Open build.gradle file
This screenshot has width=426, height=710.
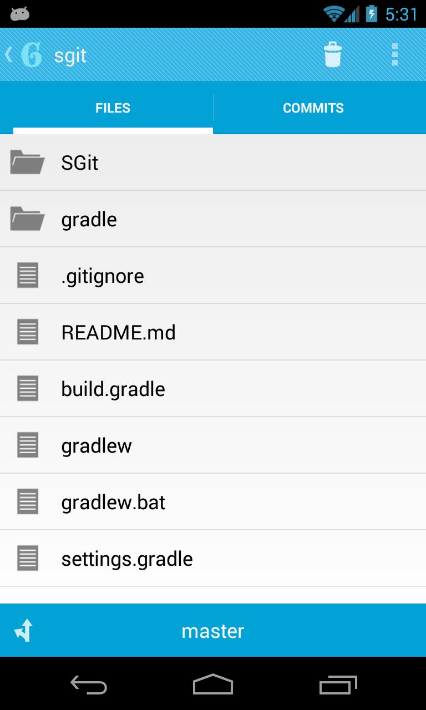click(113, 389)
